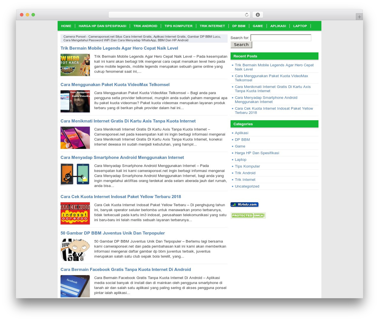
Task: Open the Tips Komputer category link
Action: [248, 166]
